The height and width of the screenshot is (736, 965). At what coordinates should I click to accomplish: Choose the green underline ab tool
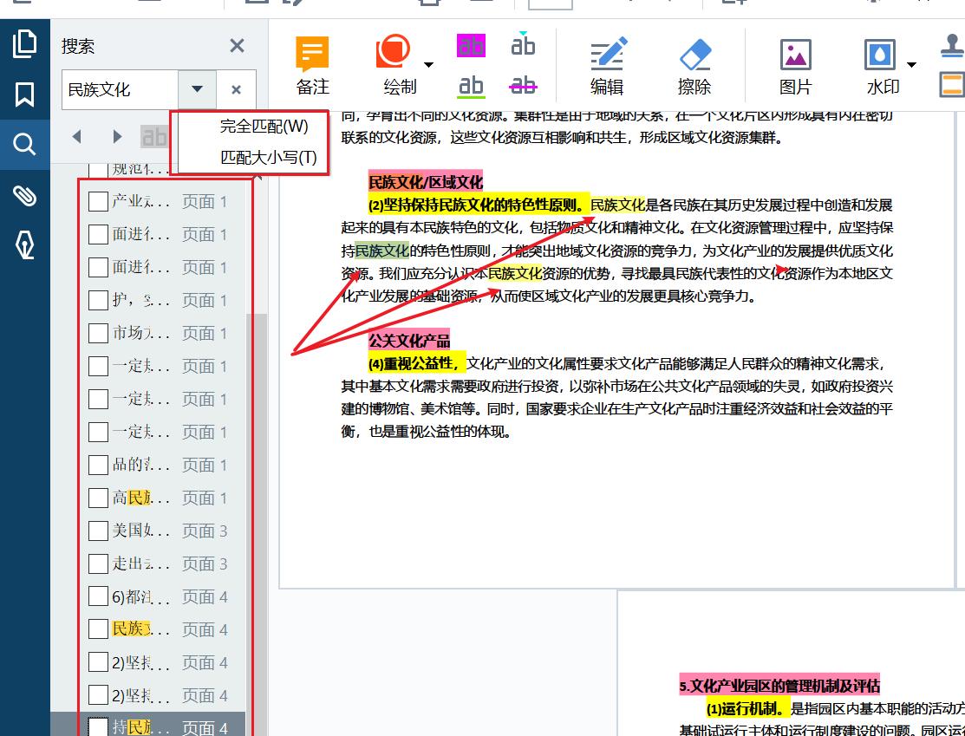coord(471,86)
